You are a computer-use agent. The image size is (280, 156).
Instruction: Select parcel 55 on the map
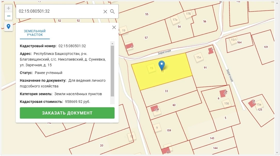coord(147,14)
